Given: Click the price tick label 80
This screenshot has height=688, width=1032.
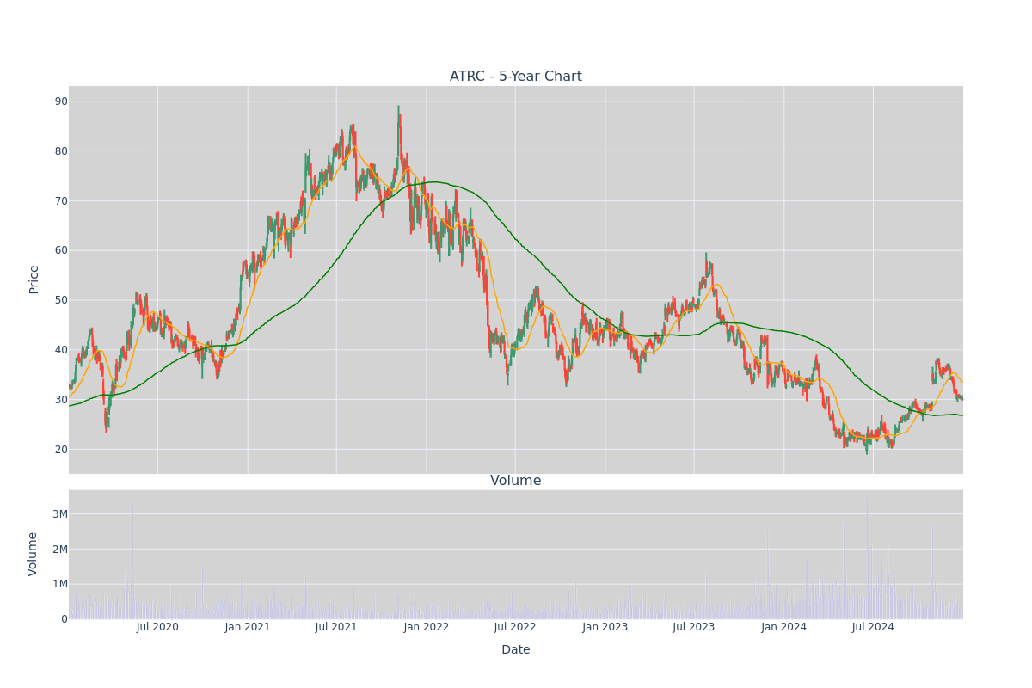Looking at the screenshot, I should click(x=62, y=150).
